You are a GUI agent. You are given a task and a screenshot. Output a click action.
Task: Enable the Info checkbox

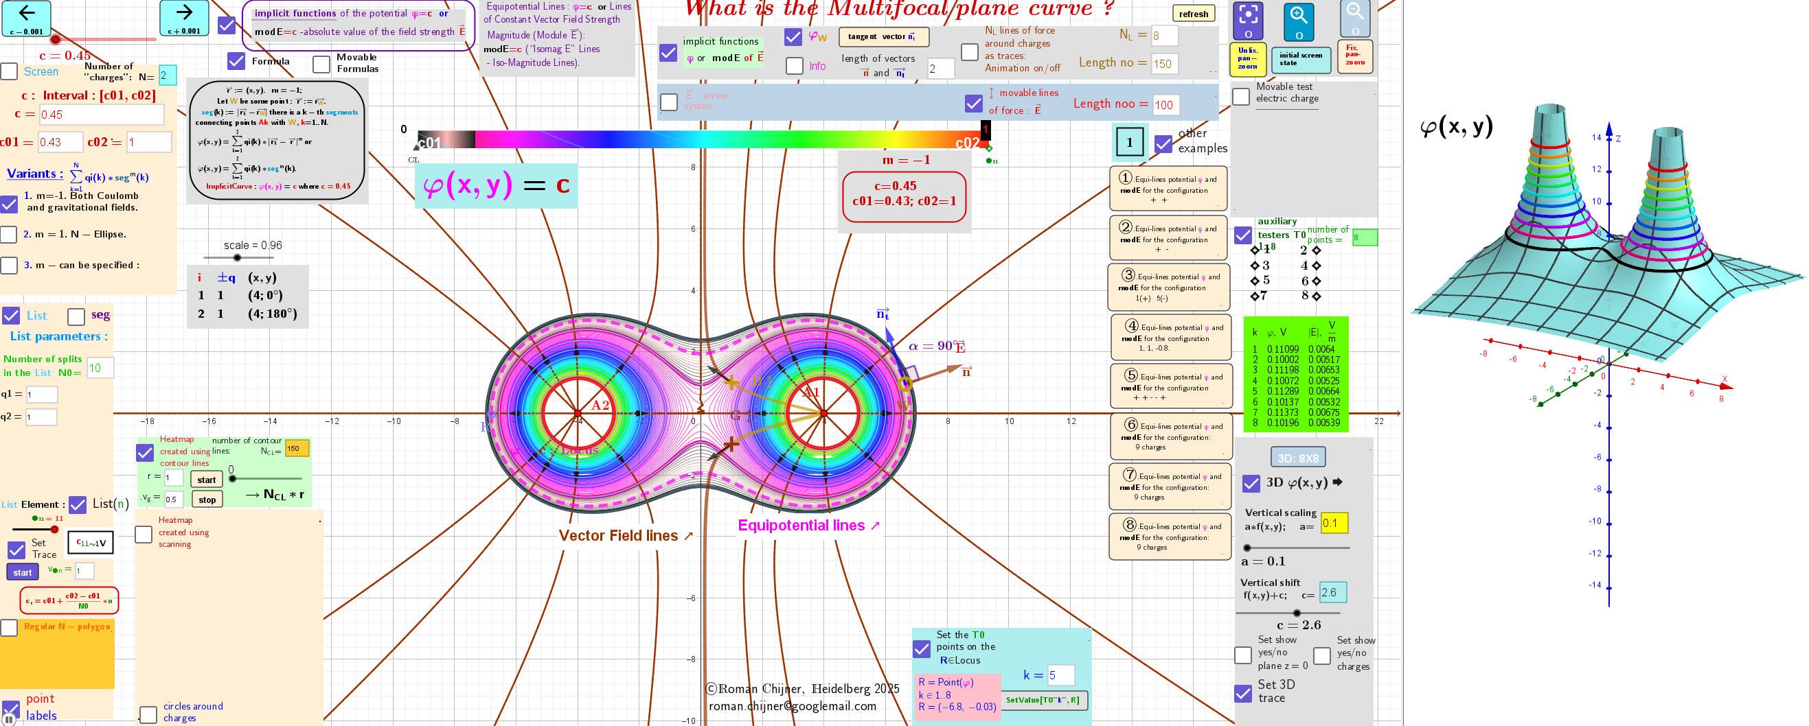click(794, 66)
